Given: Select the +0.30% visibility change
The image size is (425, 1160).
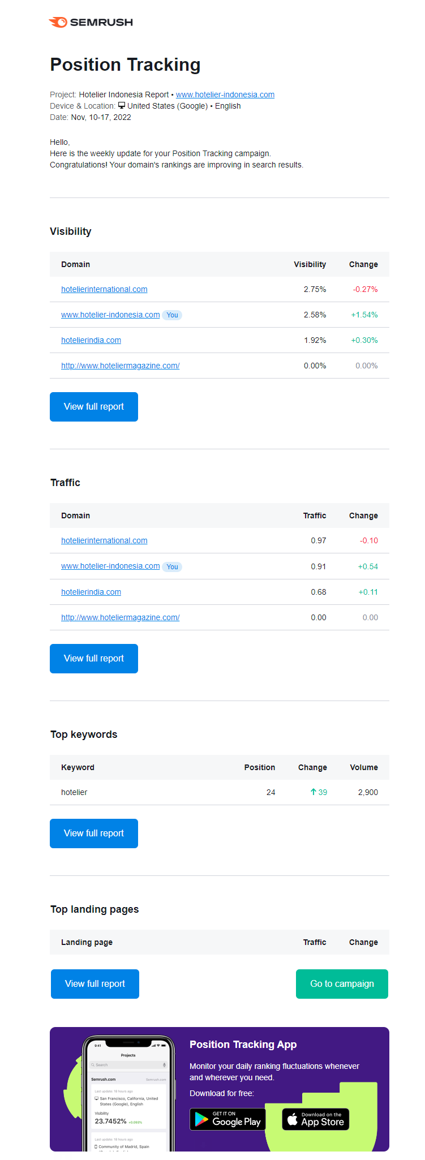Looking at the screenshot, I should 364,340.
